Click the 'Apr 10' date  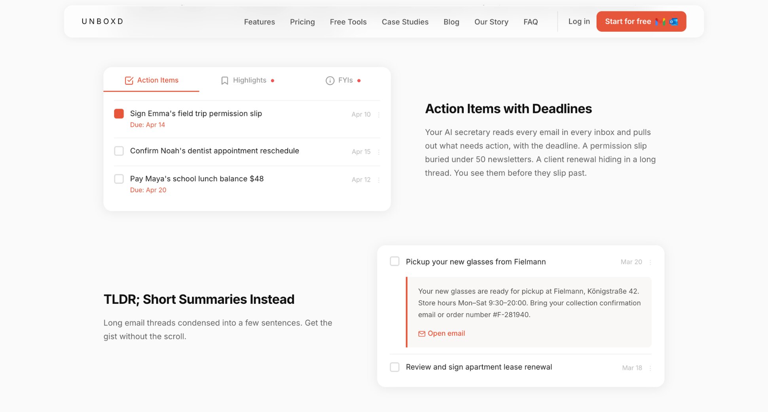click(x=361, y=115)
